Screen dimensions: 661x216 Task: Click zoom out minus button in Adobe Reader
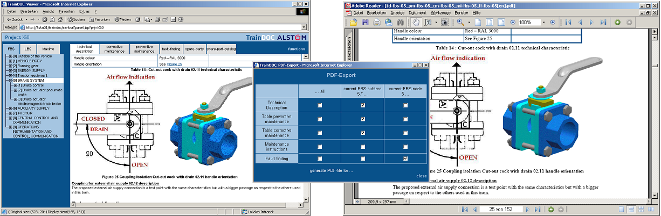click(513, 22)
